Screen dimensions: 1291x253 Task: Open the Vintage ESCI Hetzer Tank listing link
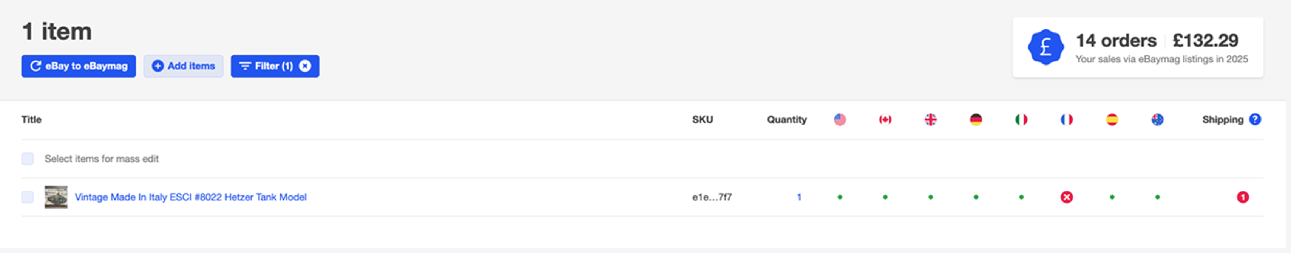[x=190, y=197]
